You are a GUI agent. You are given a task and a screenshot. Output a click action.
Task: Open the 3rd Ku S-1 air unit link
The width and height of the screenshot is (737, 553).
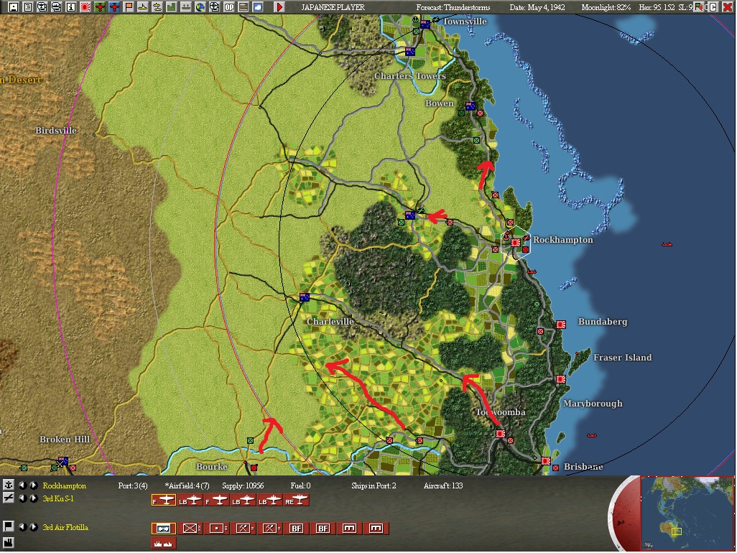(x=58, y=498)
